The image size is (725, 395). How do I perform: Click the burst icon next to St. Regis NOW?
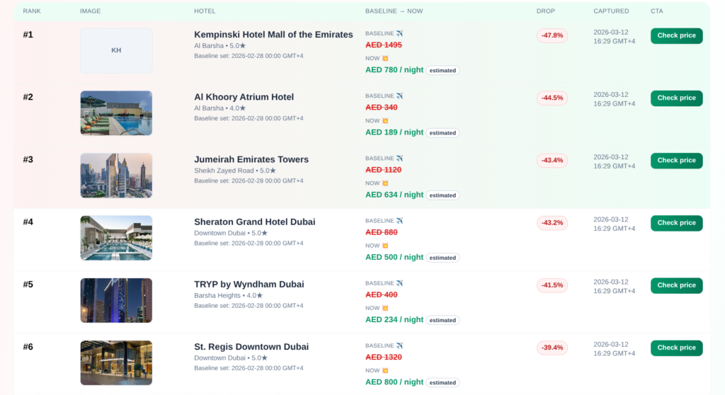point(385,370)
